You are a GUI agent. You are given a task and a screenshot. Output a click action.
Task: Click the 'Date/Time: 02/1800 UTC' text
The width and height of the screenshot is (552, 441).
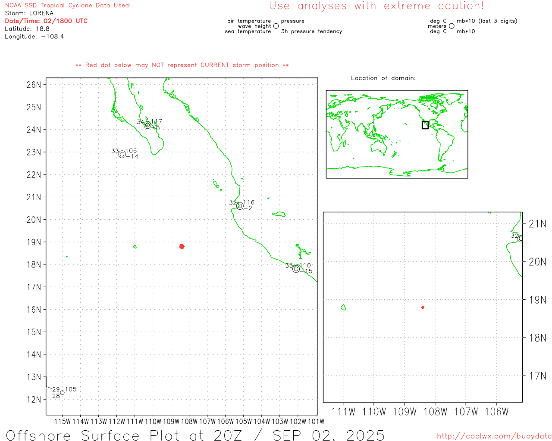tap(46, 21)
